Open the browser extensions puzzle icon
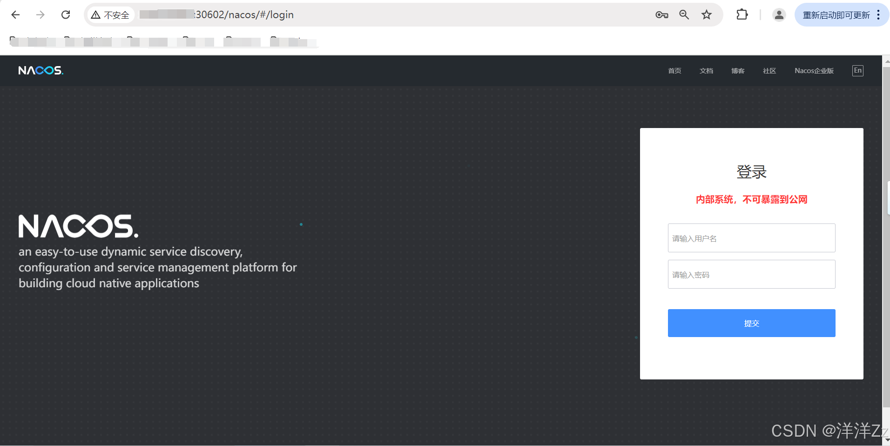Image resolution: width=890 pixels, height=446 pixels. click(742, 14)
